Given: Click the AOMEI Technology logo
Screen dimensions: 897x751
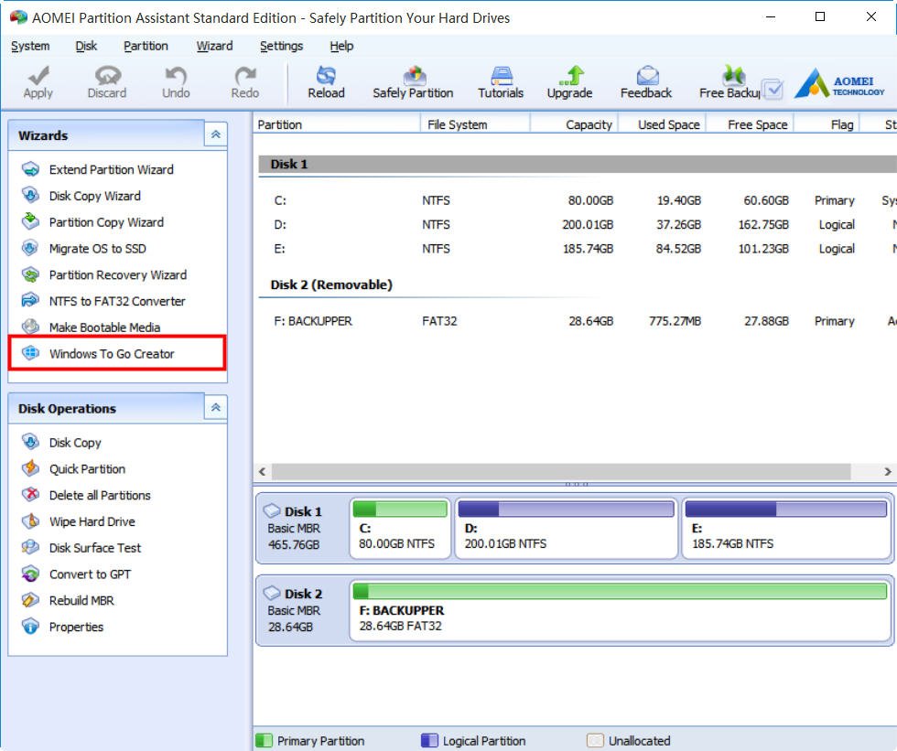Looking at the screenshot, I should tap(839, 83).
